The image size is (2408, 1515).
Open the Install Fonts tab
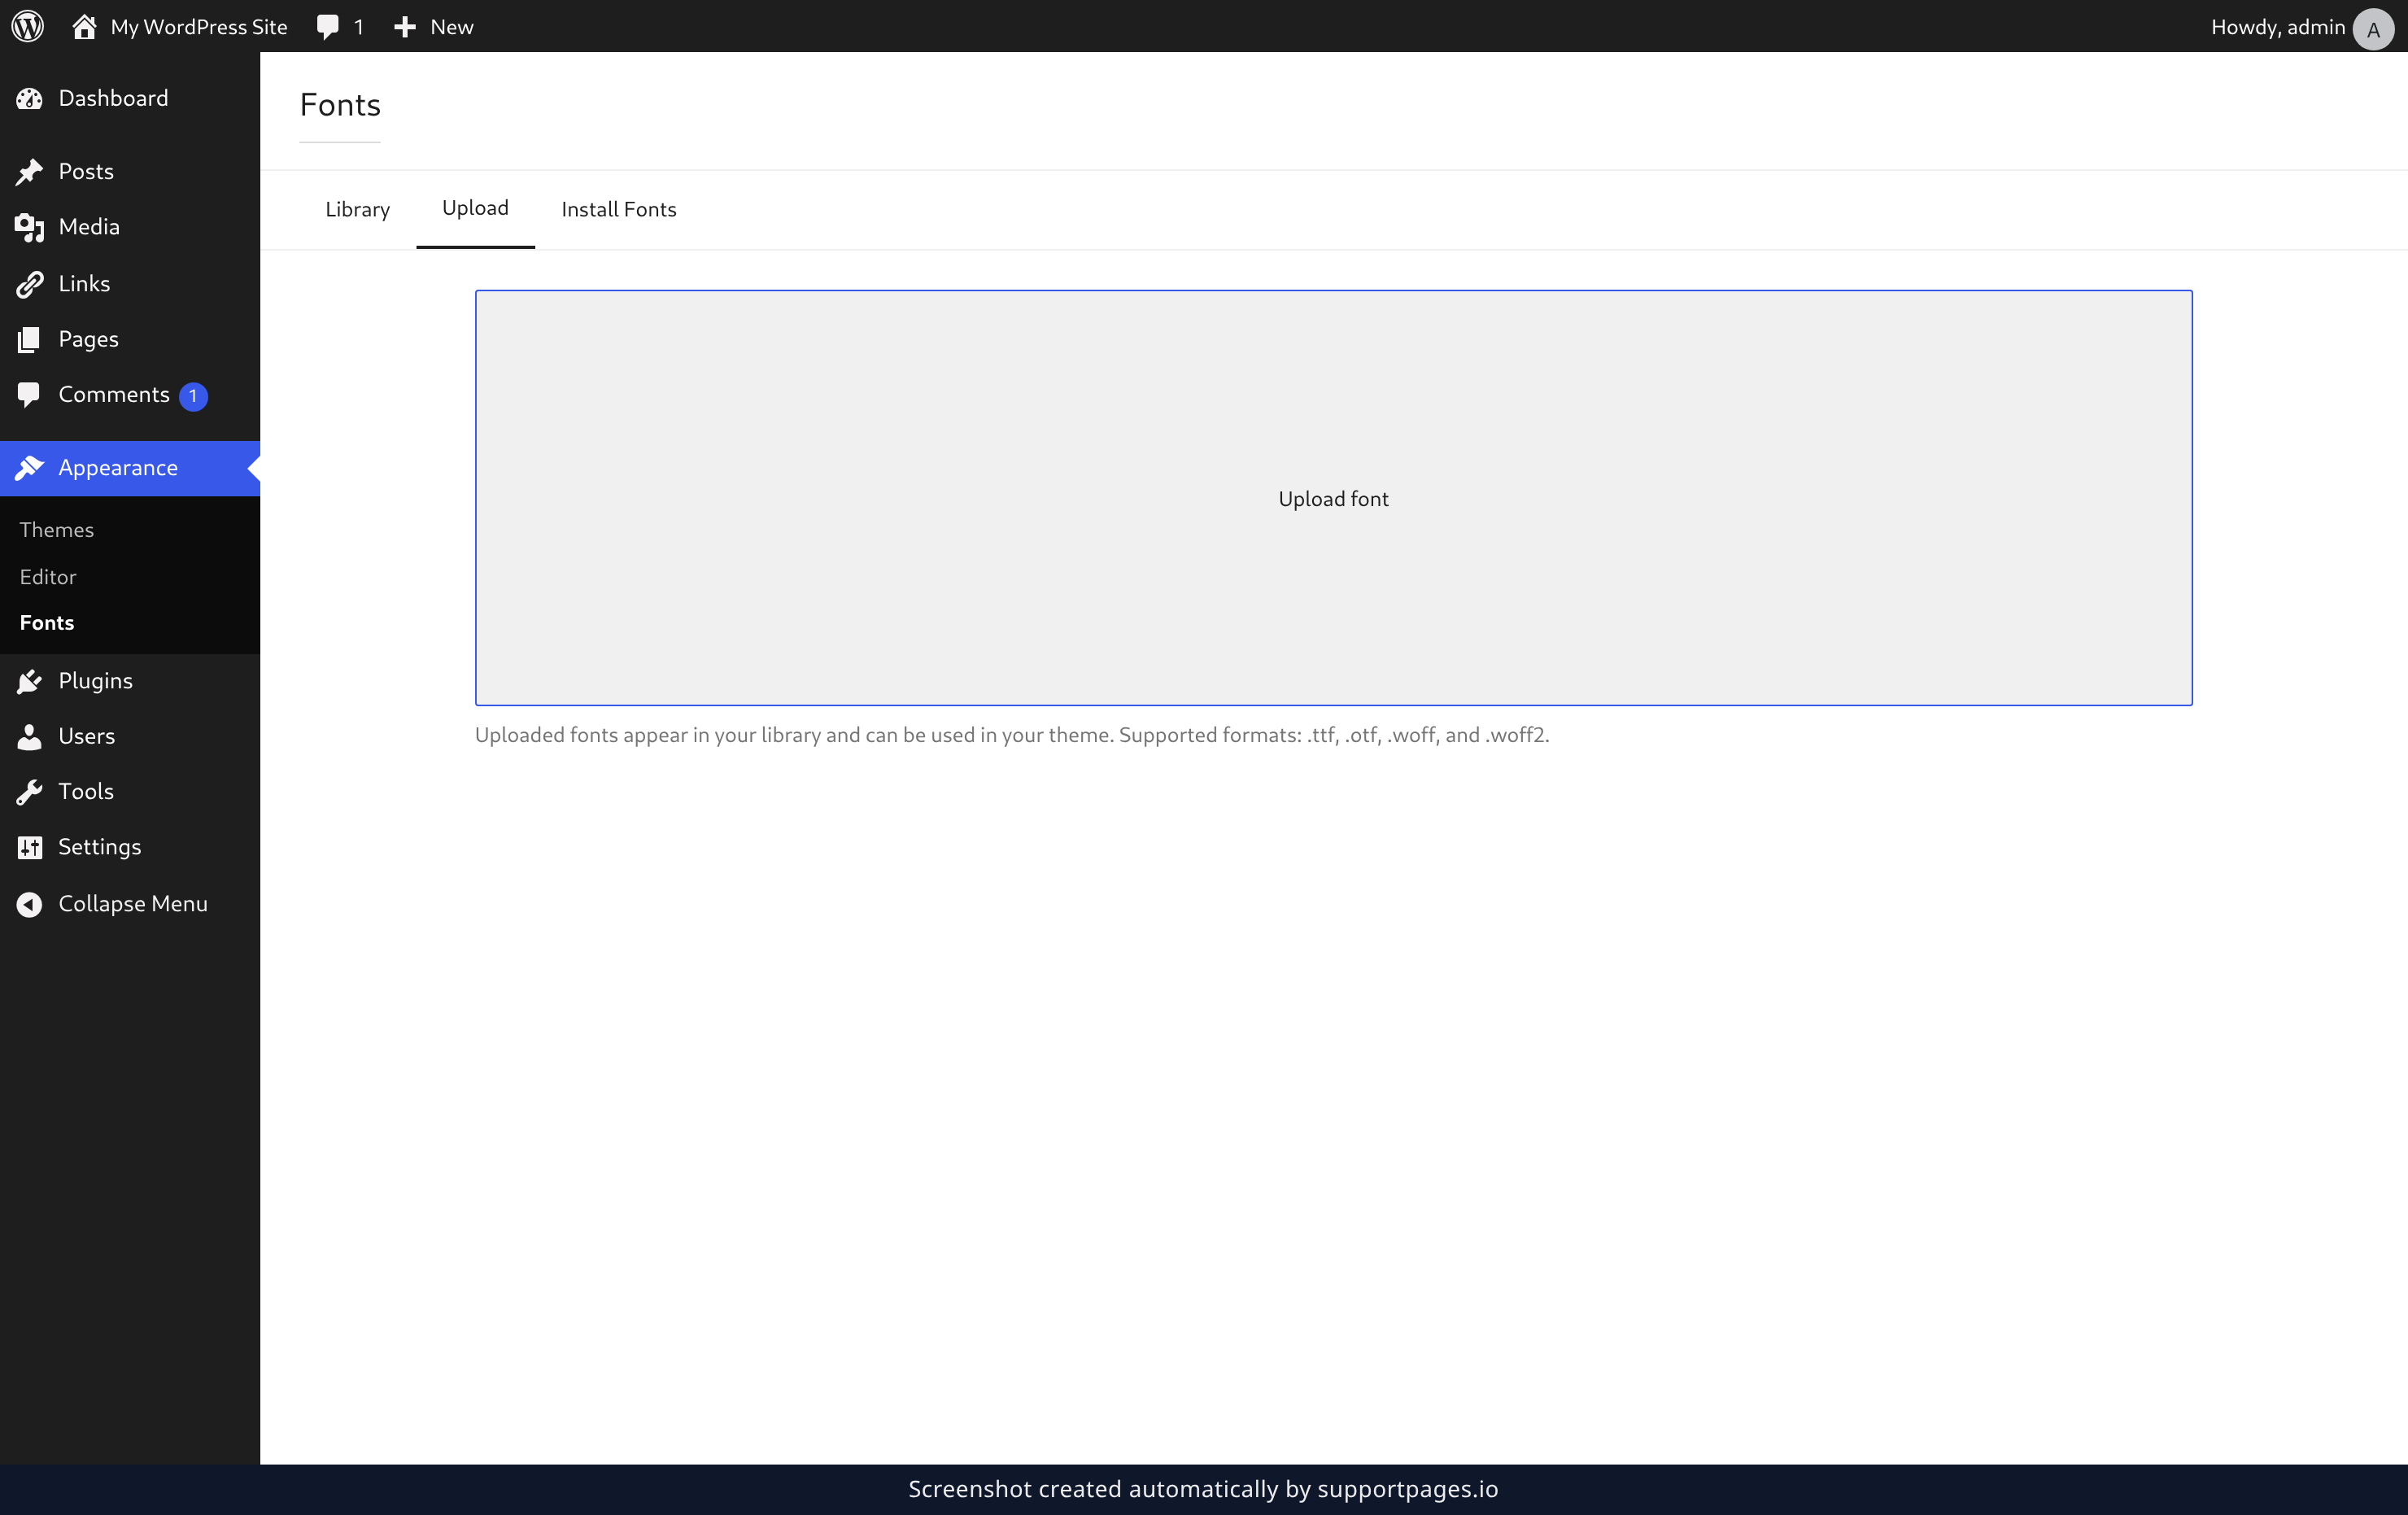(x=618, y=209)
